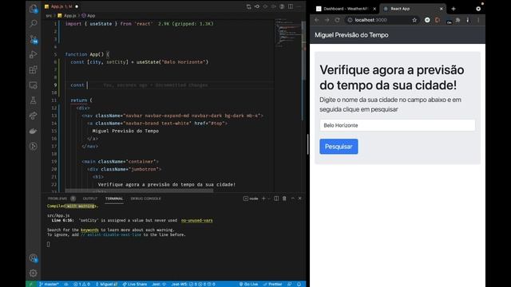Image resolution: width=511 pixels, height=287 pixels.
Task: Open a new browser tab with plus
Action: (454, 9)
